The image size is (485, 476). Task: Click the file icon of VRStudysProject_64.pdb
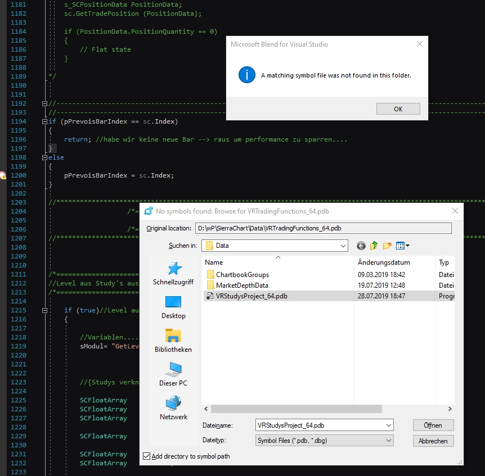[x=210, y=296]
